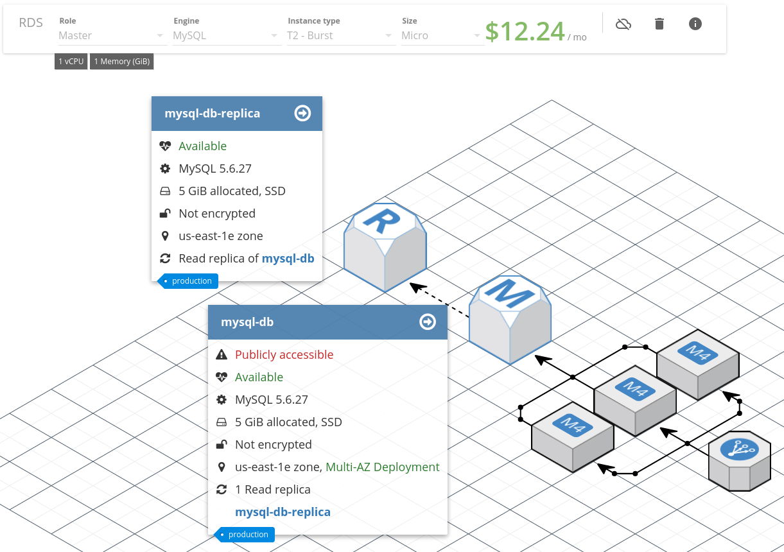Open the info circle icon in toolbar

point(695,23)
